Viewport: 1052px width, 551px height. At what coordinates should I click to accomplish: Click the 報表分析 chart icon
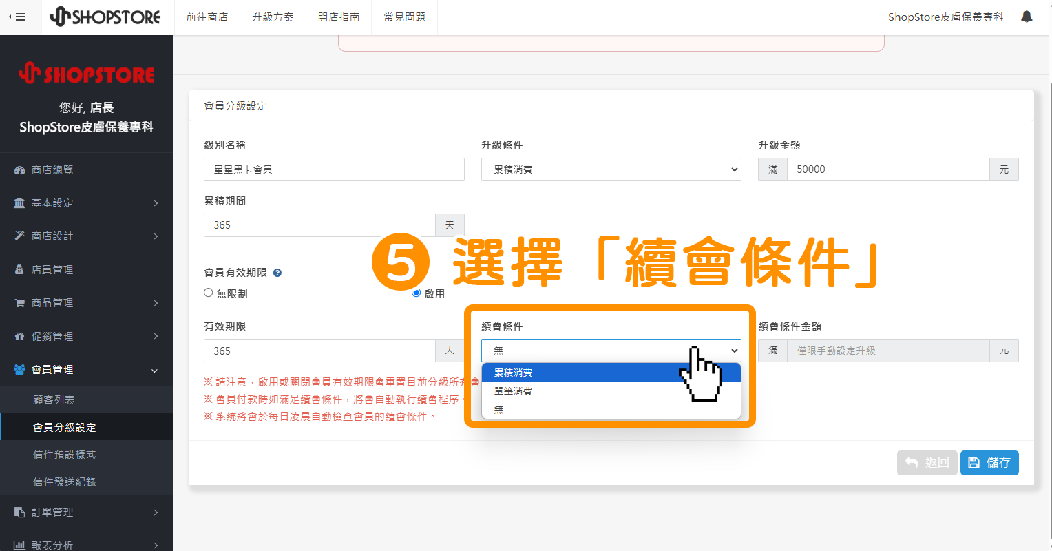pyautogui.click(x=19, y=545)
